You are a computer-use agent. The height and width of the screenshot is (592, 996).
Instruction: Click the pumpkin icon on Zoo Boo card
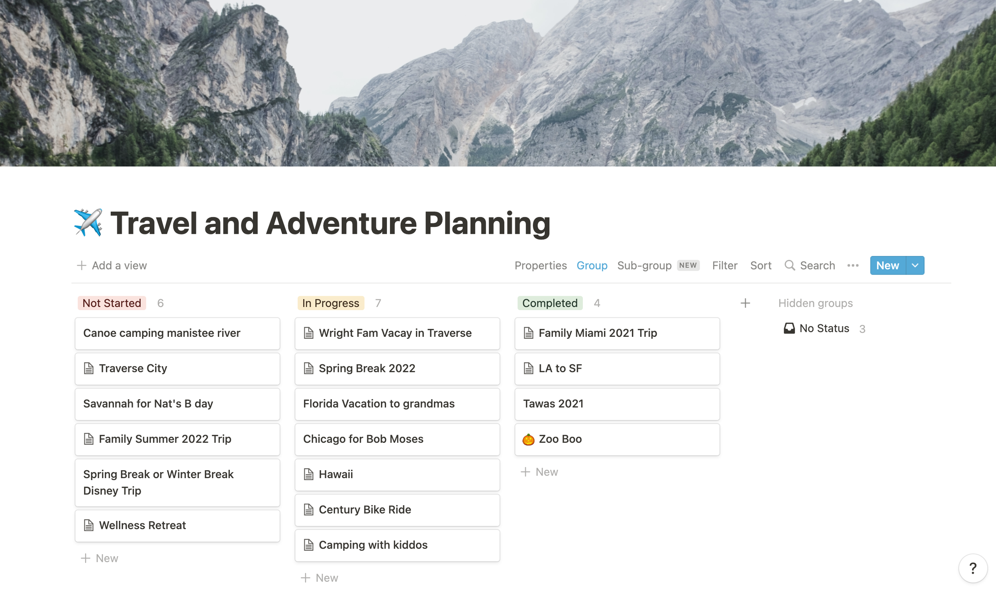(x=529, y=439)
